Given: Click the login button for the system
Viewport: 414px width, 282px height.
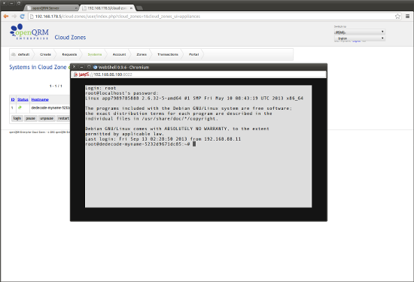Looking at the screenshot, I should click(x=17, y=118).
